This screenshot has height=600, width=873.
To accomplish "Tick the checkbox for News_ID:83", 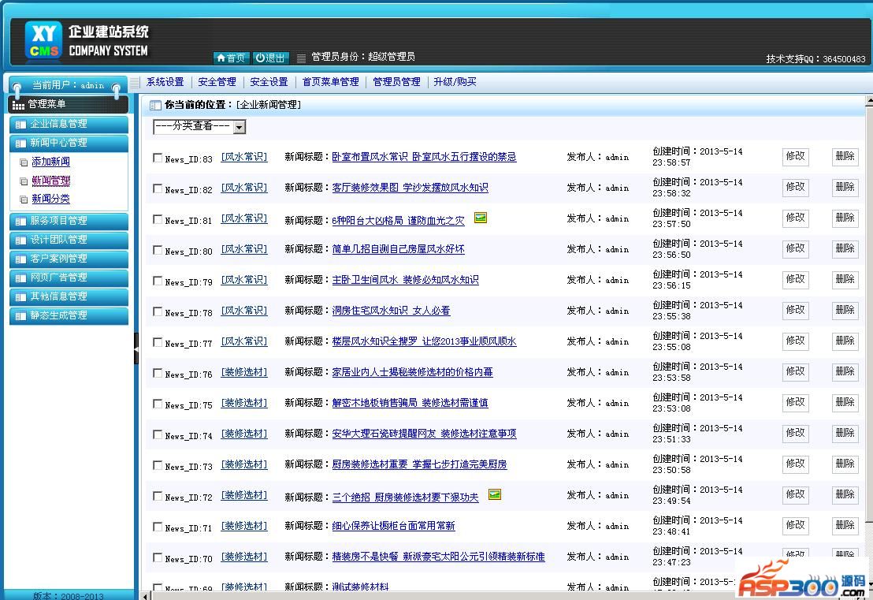I will coord(158,158).
